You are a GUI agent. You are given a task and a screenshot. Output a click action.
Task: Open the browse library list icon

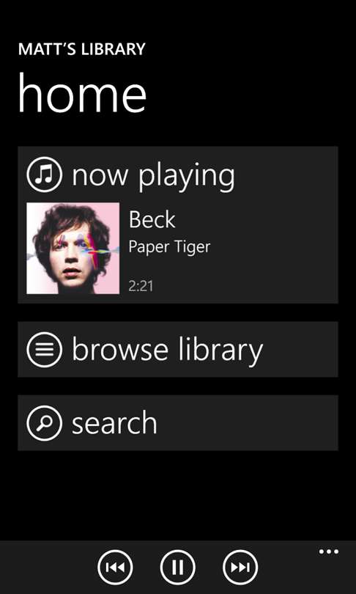point(44,350)
